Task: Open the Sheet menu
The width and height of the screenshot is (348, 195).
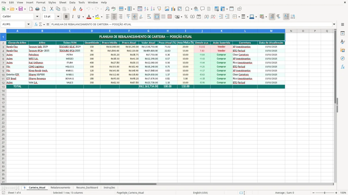Action: (63, 2)
